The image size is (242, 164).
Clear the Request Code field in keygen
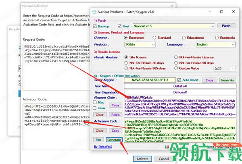100,115
